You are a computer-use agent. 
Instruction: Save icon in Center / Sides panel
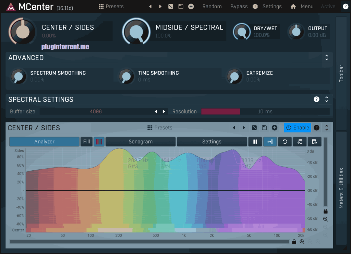(x=264, y=128)
